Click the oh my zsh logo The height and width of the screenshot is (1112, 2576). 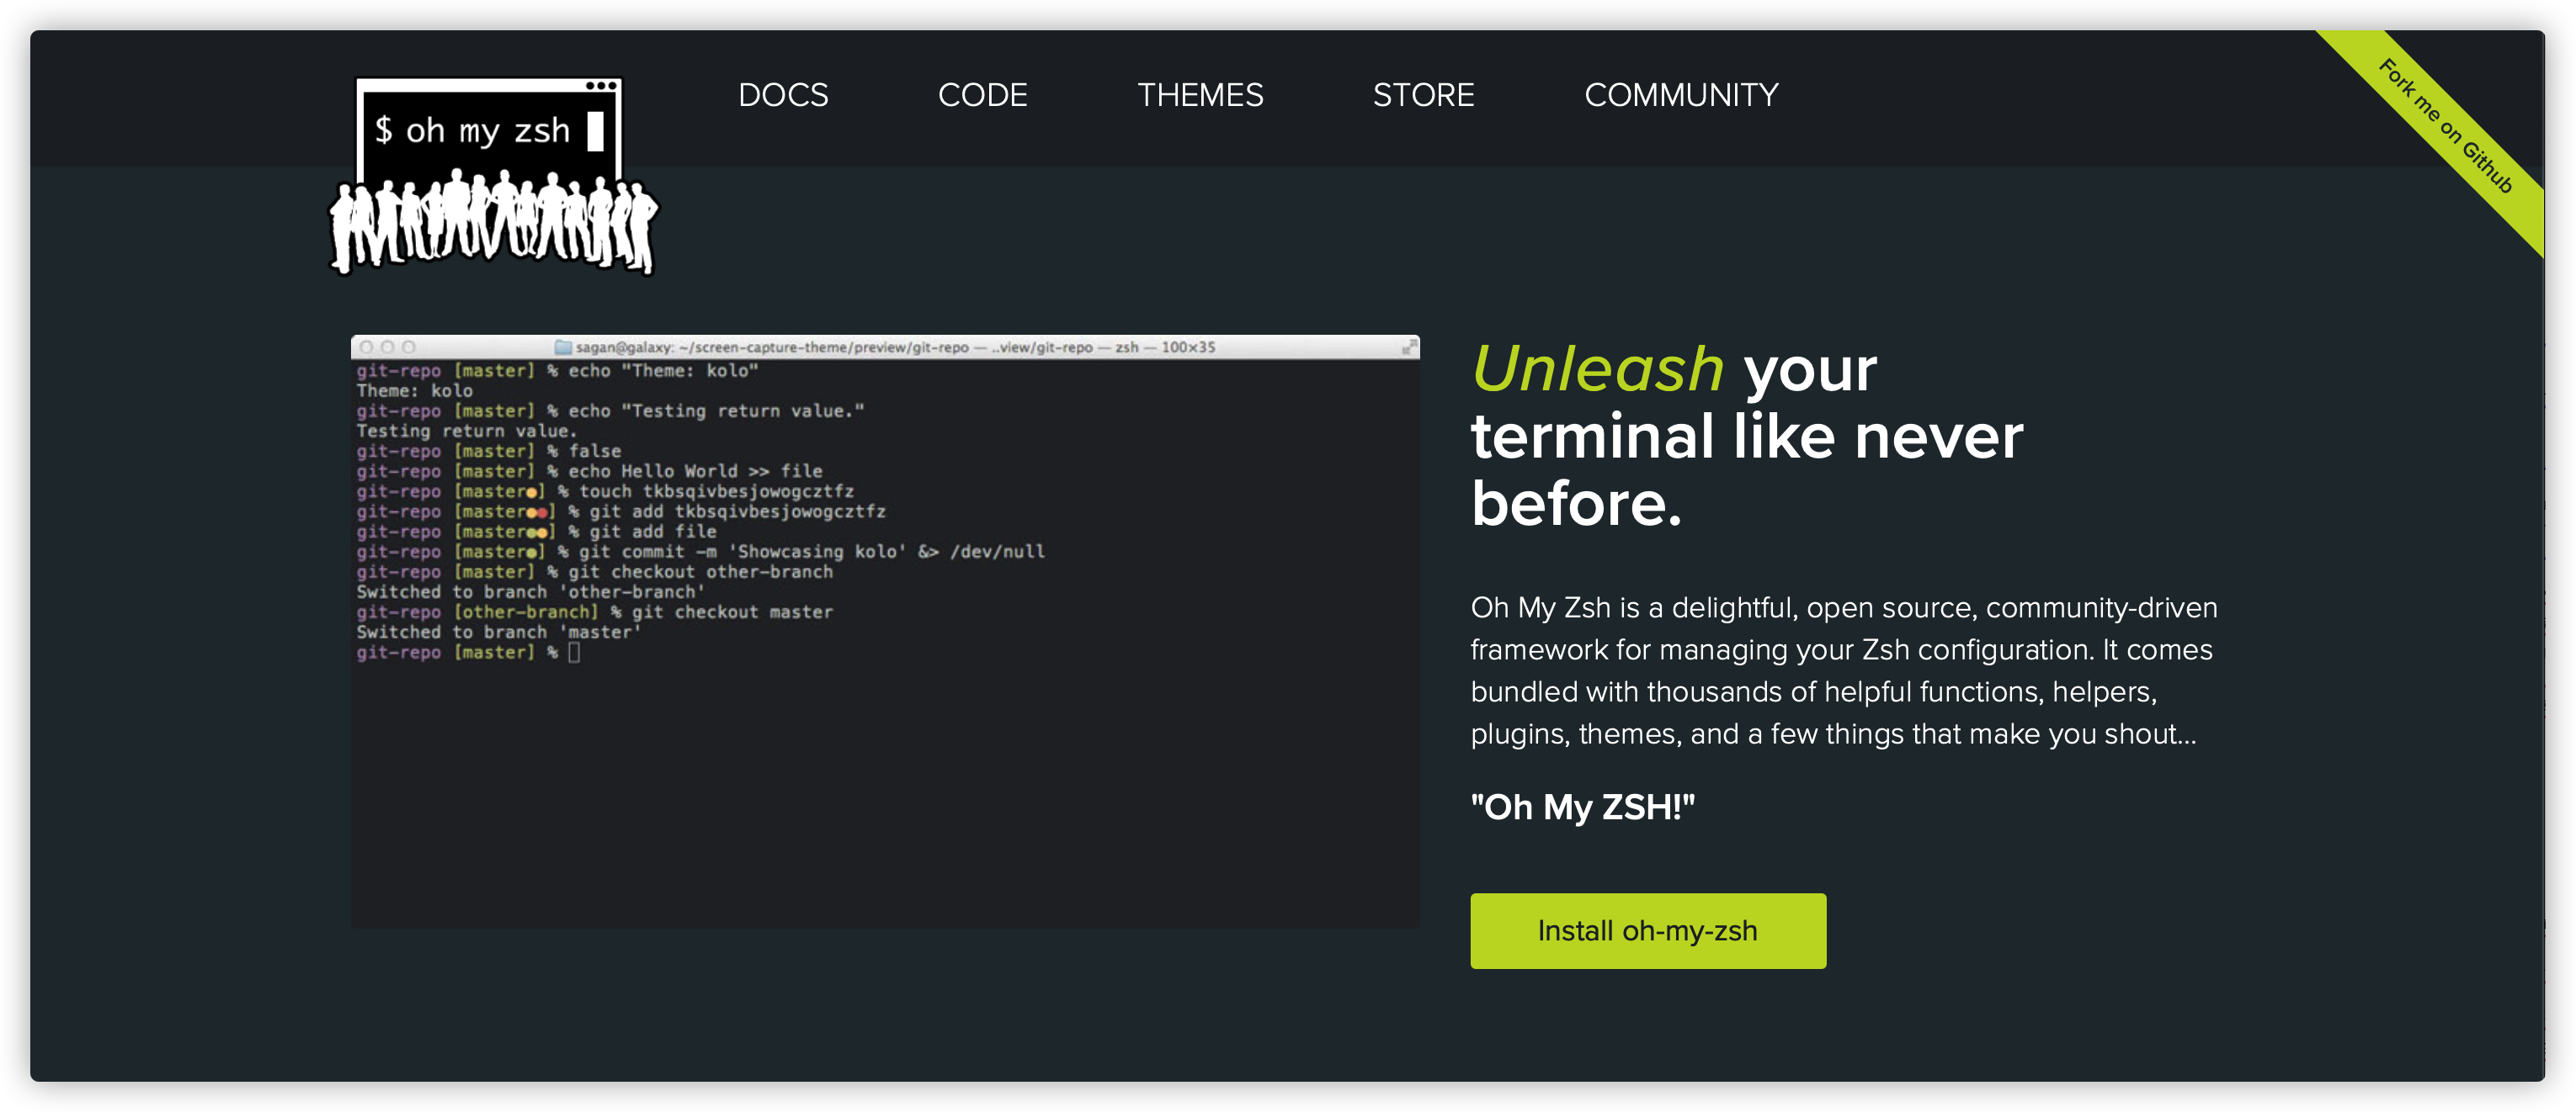[488, 130]
